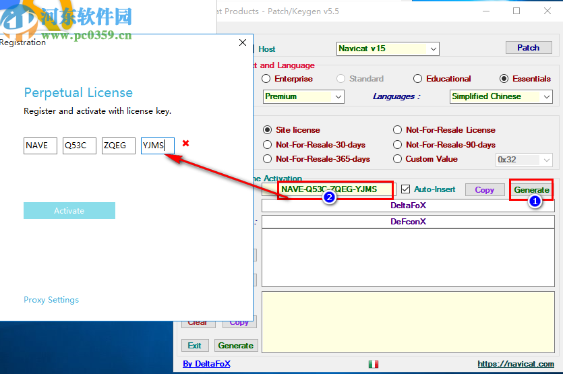563x374 pixels.
Task: Minimize the Patch/Keygen window
Action: [486, 11]
